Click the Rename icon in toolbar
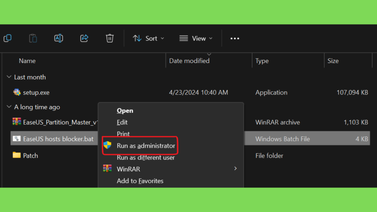 click(x=59, y=38)
